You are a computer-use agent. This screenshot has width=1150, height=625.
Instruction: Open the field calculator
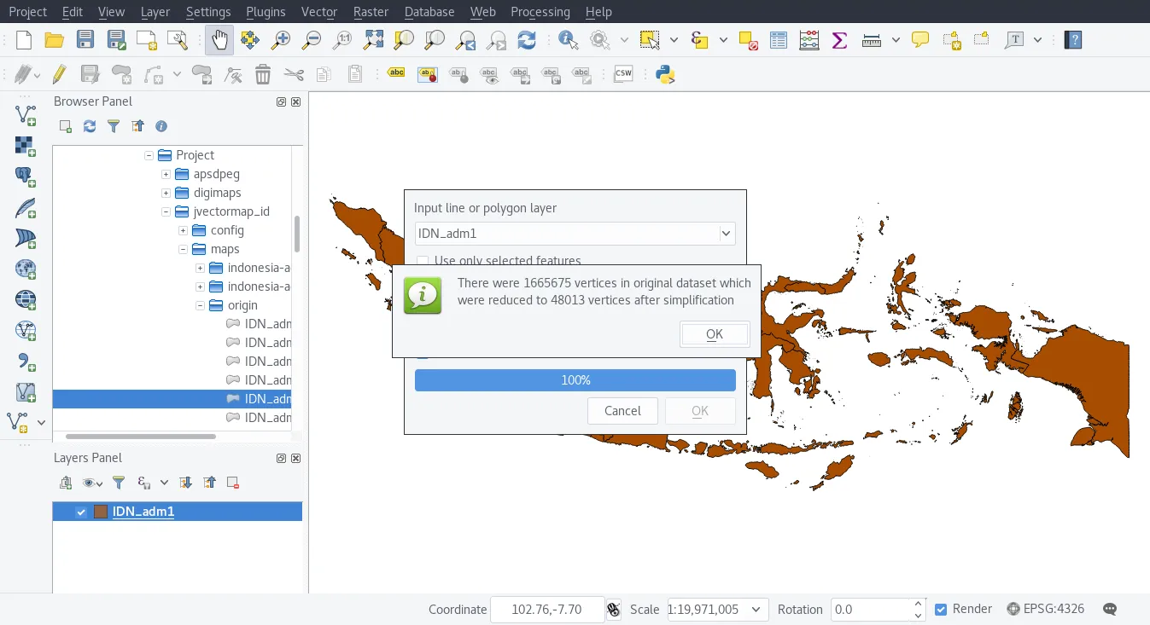[809, 39]
